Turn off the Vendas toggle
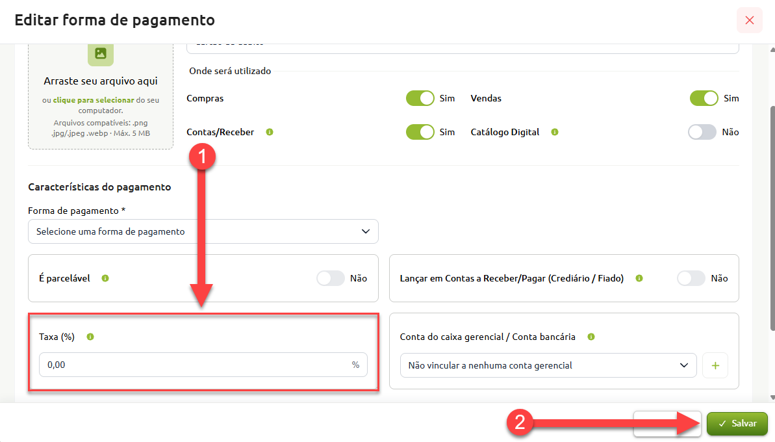Screen dimensions: 775x442 (x=704, y=98)
